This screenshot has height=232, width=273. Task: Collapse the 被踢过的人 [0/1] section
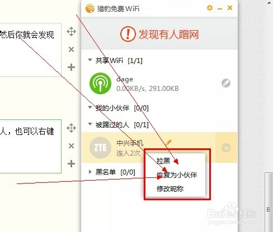pos(90,124)
